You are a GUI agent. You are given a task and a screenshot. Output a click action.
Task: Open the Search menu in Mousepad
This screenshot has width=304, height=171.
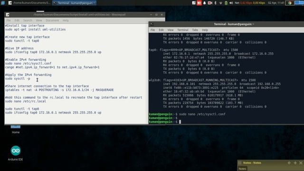click(28, 20)
